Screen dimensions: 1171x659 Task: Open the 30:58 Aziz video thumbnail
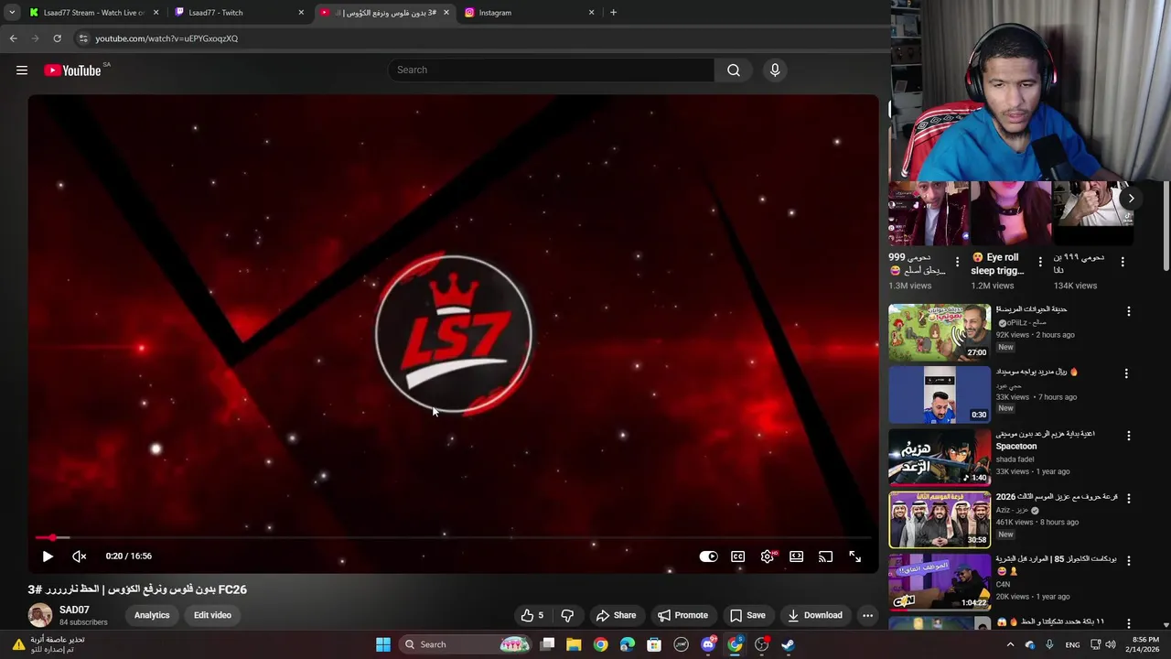coord(940,519)
